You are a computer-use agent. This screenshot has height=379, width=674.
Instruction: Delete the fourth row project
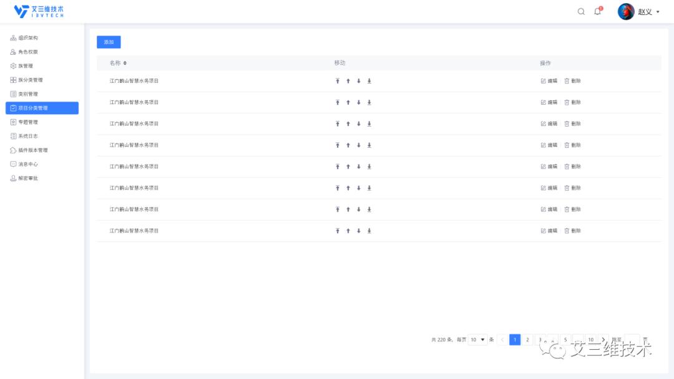coord(572,145)
